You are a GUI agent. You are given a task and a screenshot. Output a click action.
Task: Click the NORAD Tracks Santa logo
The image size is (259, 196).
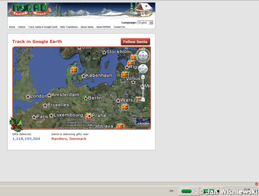(30, 10)
